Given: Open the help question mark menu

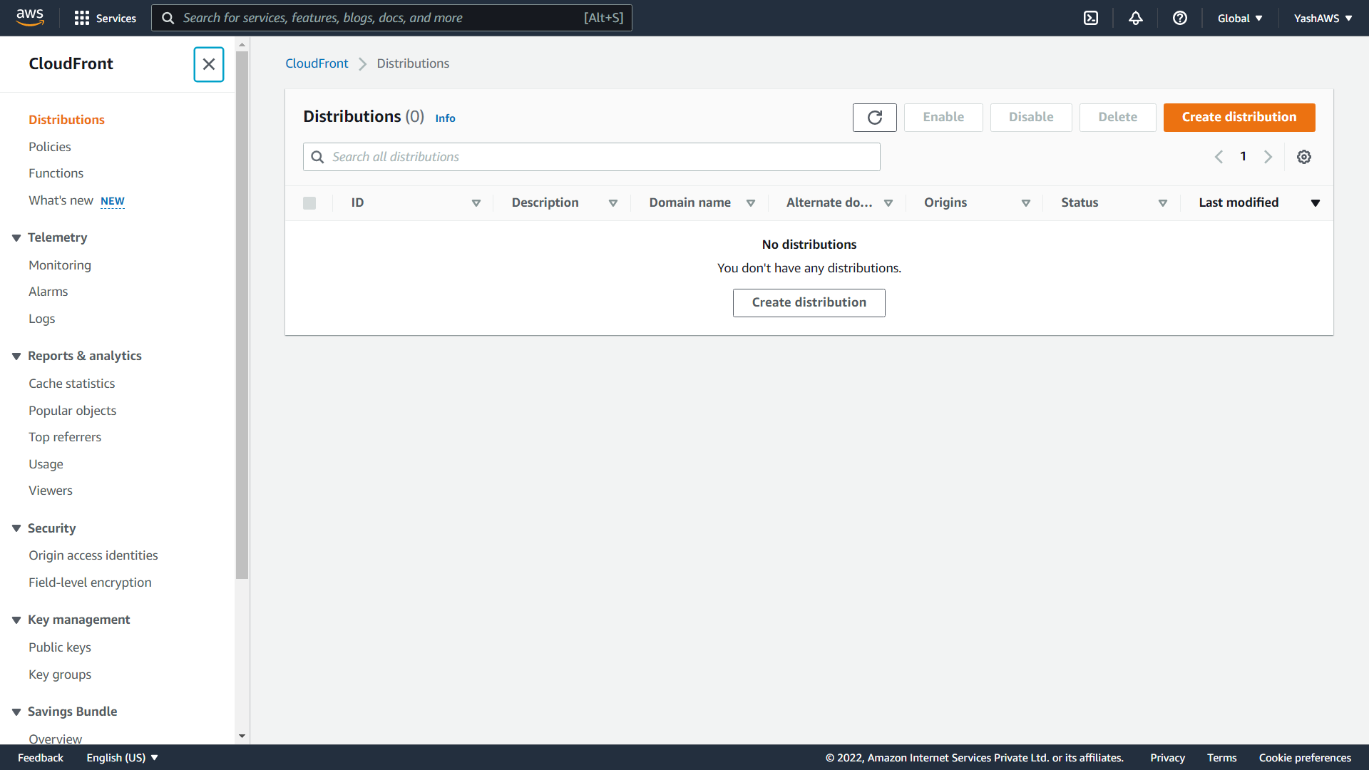Looking at the screenshot, I should pos(1180,18).
